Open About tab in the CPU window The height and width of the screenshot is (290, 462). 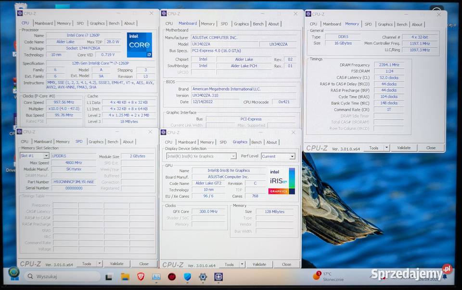tap(129, 23)
